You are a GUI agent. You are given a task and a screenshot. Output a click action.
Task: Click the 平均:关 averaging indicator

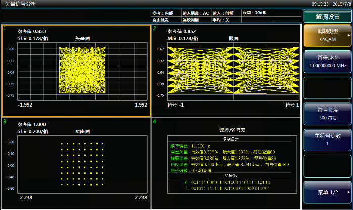click(220, 20)
